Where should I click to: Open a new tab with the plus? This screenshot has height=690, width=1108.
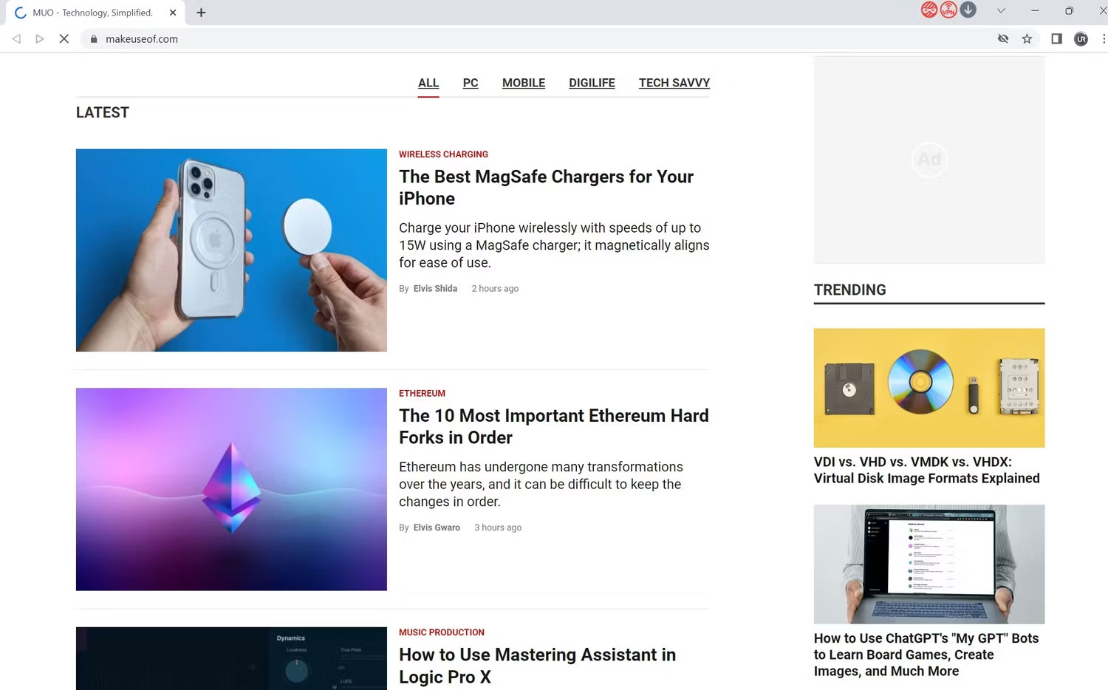click(200, 13)
